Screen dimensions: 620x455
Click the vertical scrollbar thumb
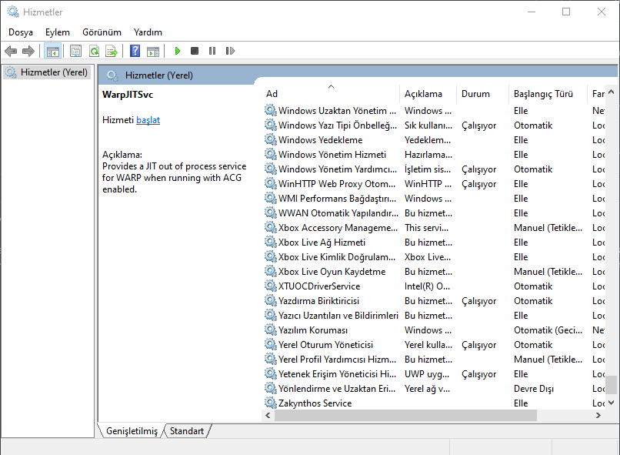coord(612,384)
